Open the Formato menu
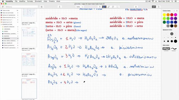Screen dimensions: 179x100 click(x=30, y=1)
